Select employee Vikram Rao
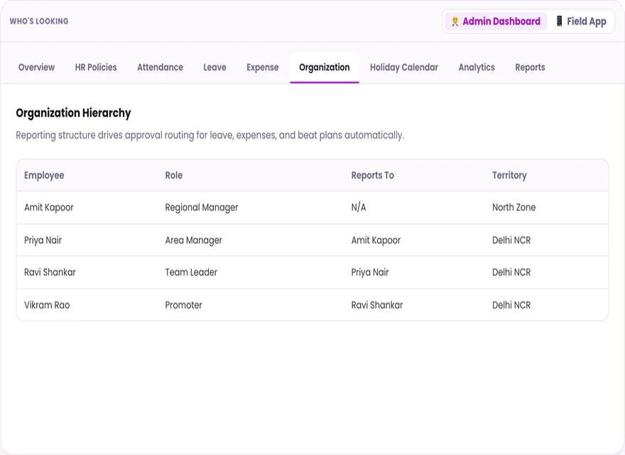Screen dimensions: 625x455 47,305
